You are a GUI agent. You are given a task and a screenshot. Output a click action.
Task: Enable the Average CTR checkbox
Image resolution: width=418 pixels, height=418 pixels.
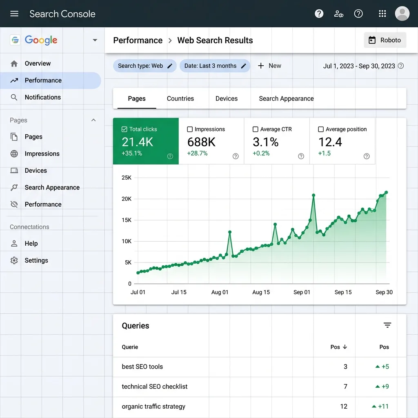(256, 129)
